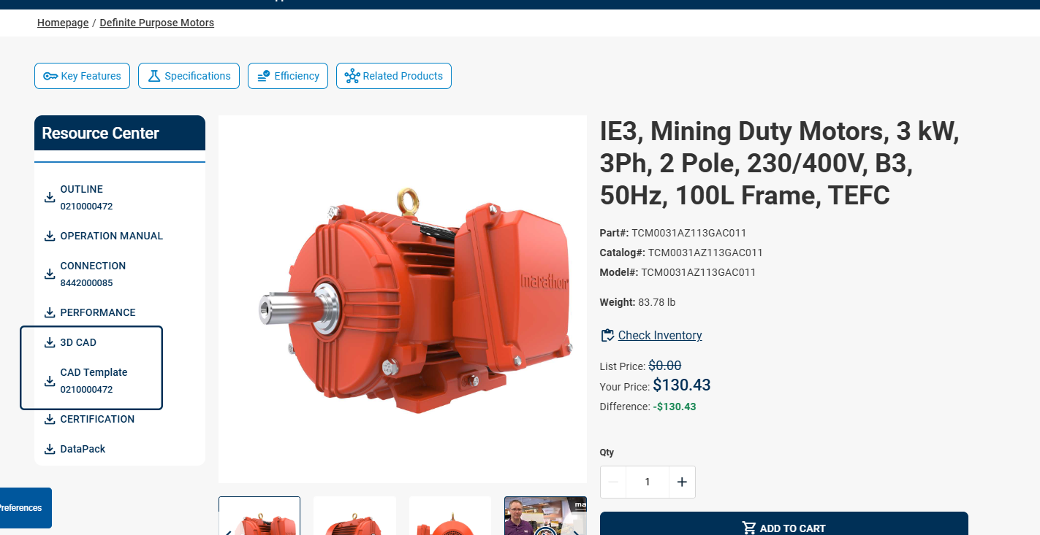1040x535 pixels.
Task: Click the Check Inventory clipboard icon
Action: [607, 335]
